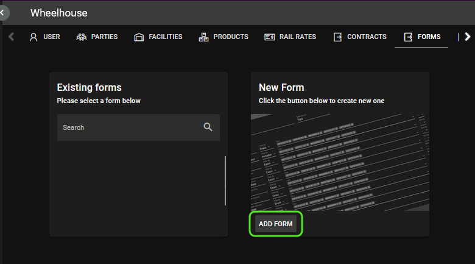Click the 'New Form' heading
The height and width of the screenshot is (264, 475).
coord(281,87)
